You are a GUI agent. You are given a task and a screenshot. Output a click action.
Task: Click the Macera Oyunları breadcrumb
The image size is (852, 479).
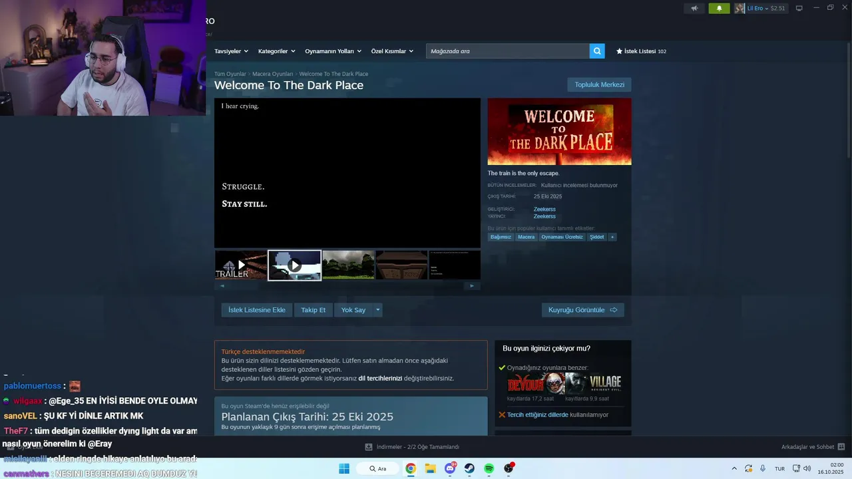(x=272, y=74)
